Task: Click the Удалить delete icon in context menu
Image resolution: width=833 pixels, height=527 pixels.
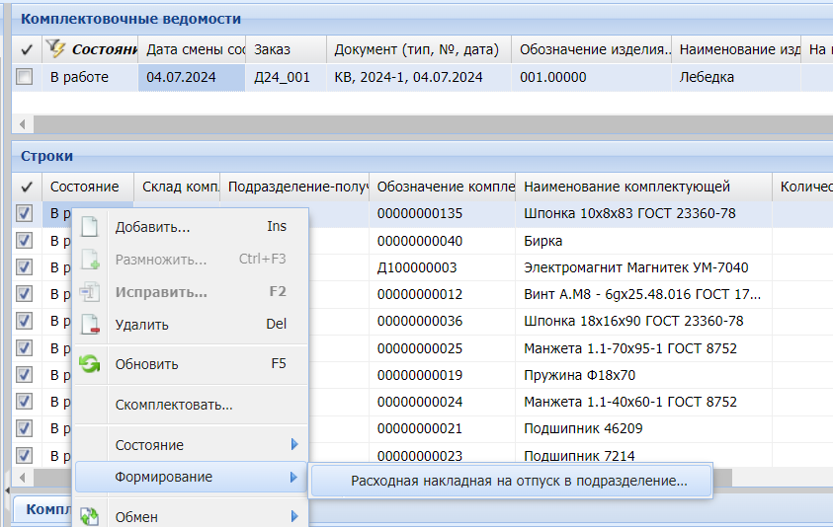Action: click(x=90, y=324)
